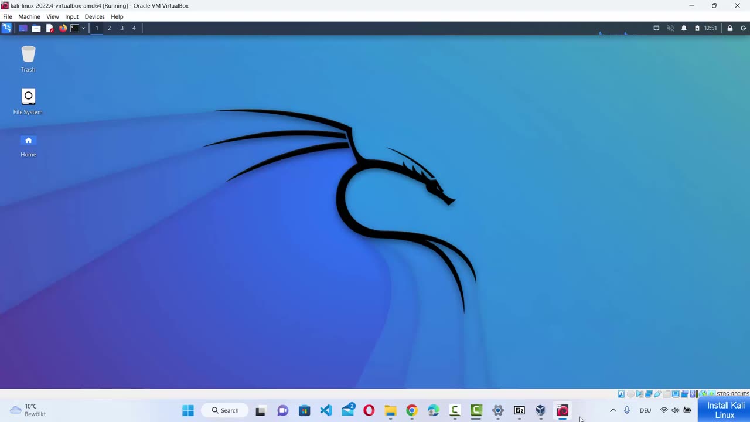
Task: Click the network adapter indicator in VirtualBox status bar
Action: 649,394
